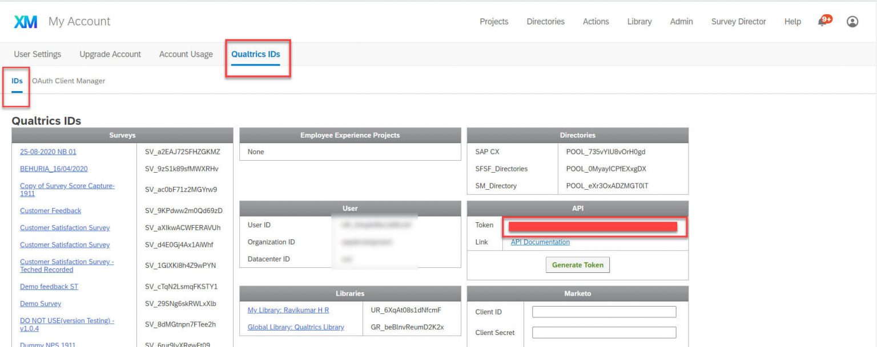Screen dimensions: 877x347
Task: Open the Directories menu
Action: coord(545,21)
